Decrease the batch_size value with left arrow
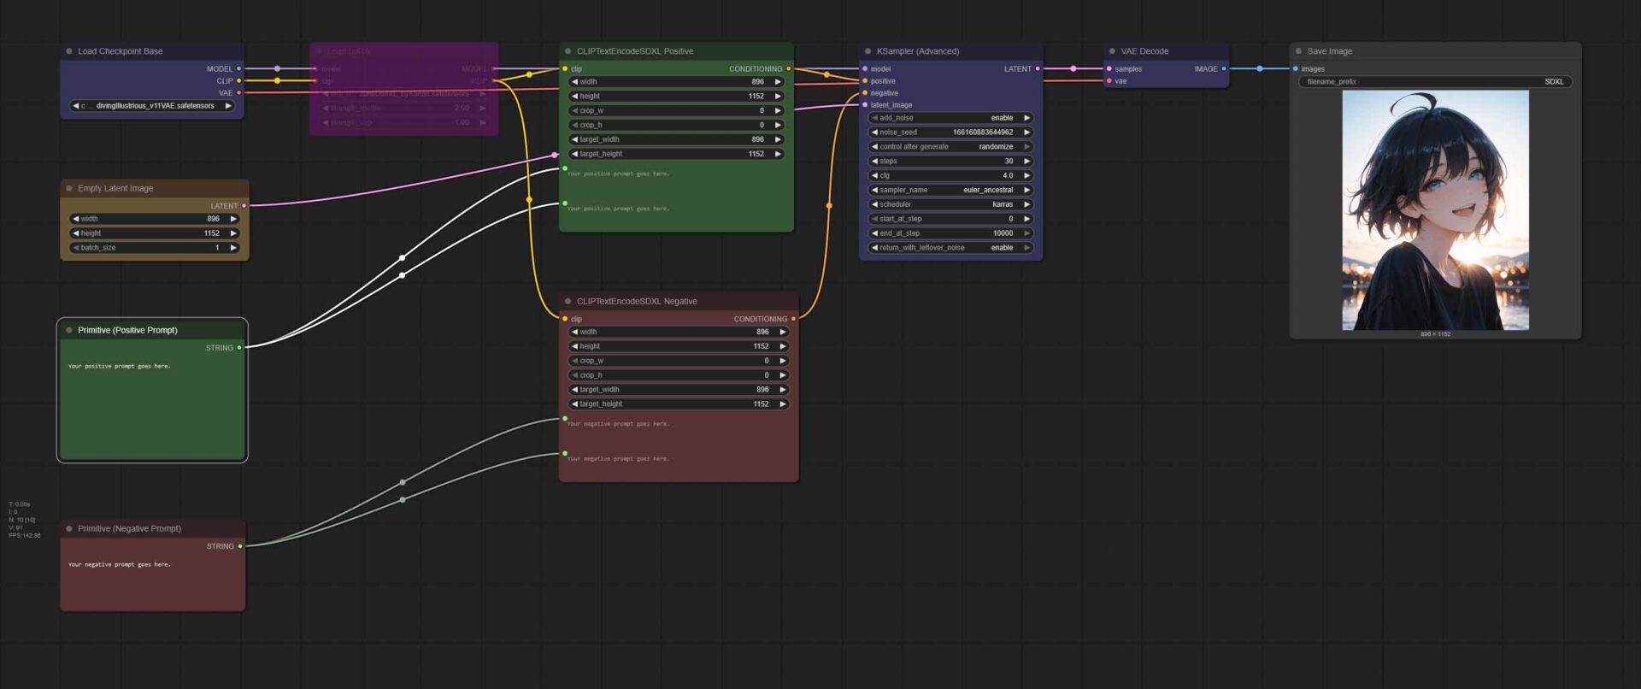Image resolution: width=1641 pixels, height=689 pixels. point(75,248)
